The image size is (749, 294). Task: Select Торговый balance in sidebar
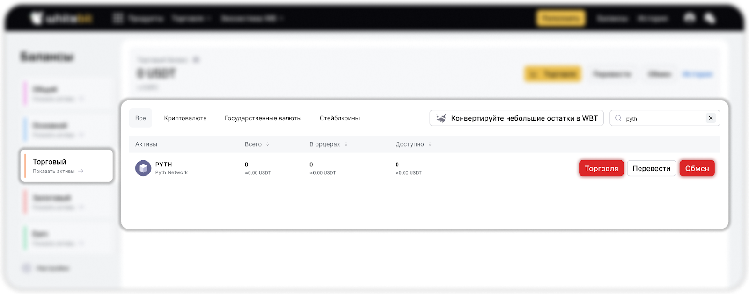[66, 165]
